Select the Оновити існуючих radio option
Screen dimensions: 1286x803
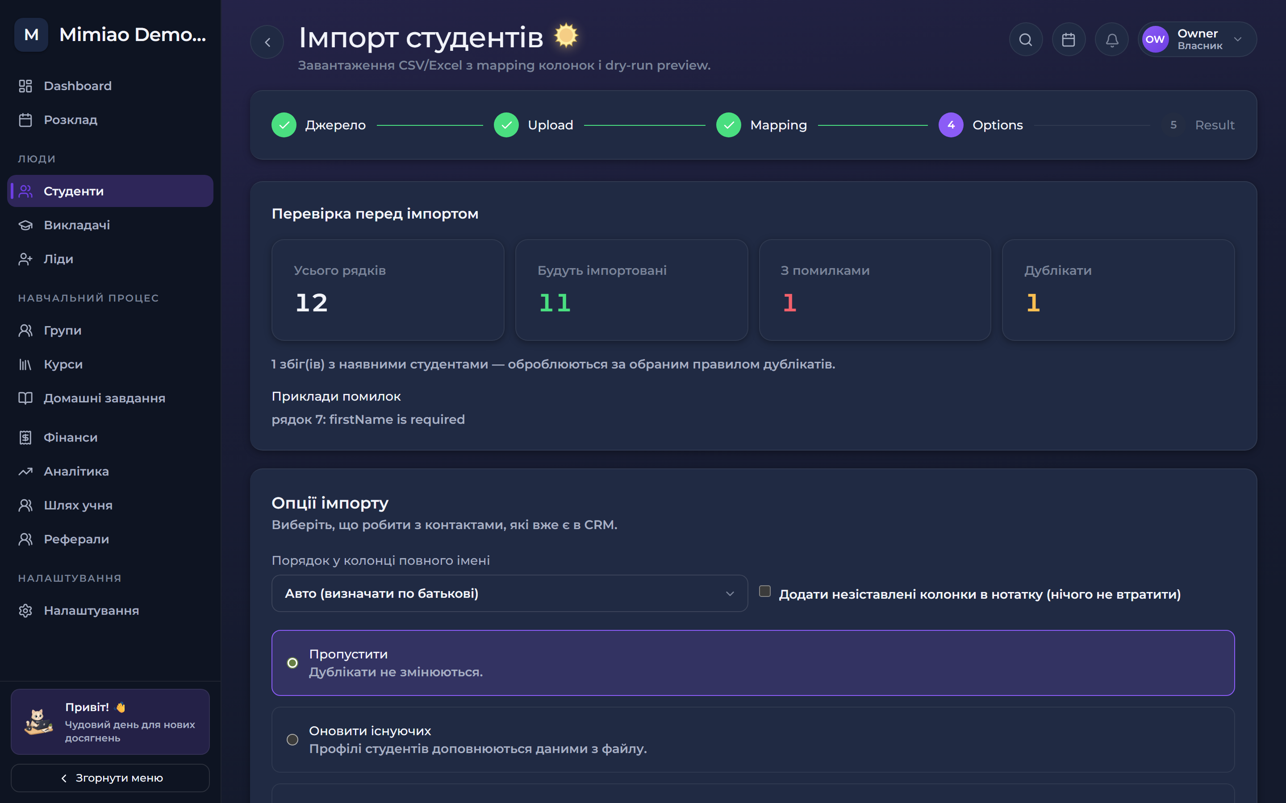[x=292, y=740]
